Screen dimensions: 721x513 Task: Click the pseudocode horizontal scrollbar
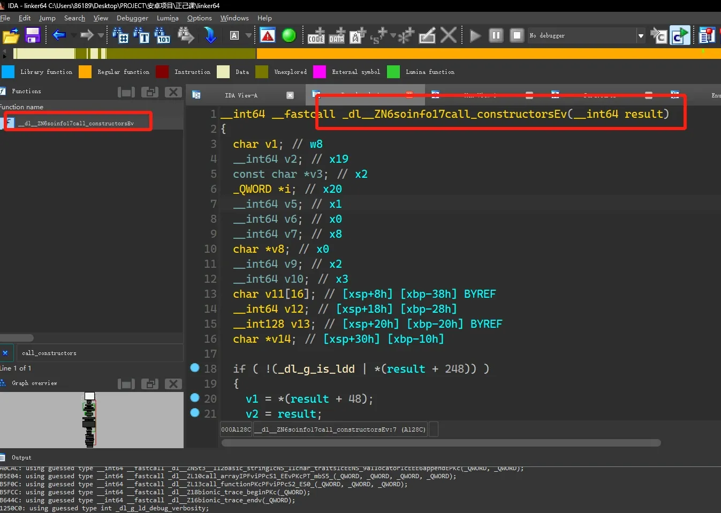click(x=441, y=443)
